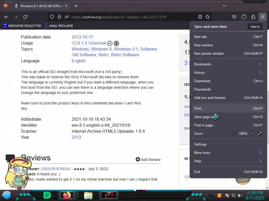Save page to Pocket icon
This screenshot has width=269, height=201.
234,17
